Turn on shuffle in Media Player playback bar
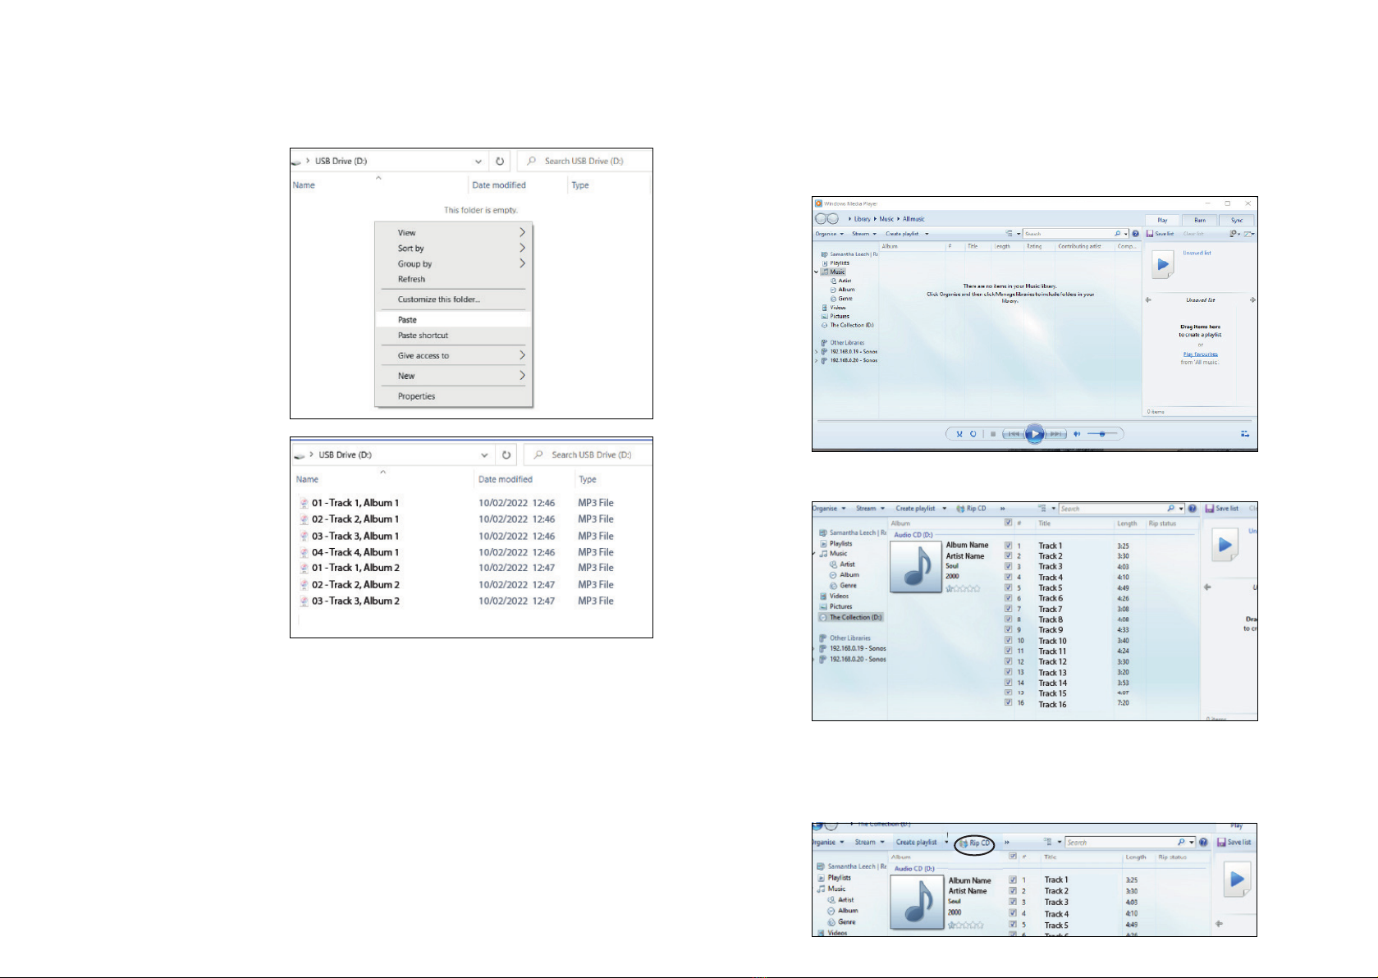1378x978 pixels. click(x=959, y=434)
